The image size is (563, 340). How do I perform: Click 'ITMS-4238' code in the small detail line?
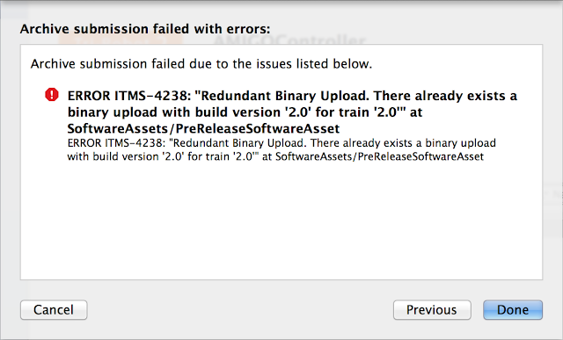pyautogui.click(x=135, y=143)
